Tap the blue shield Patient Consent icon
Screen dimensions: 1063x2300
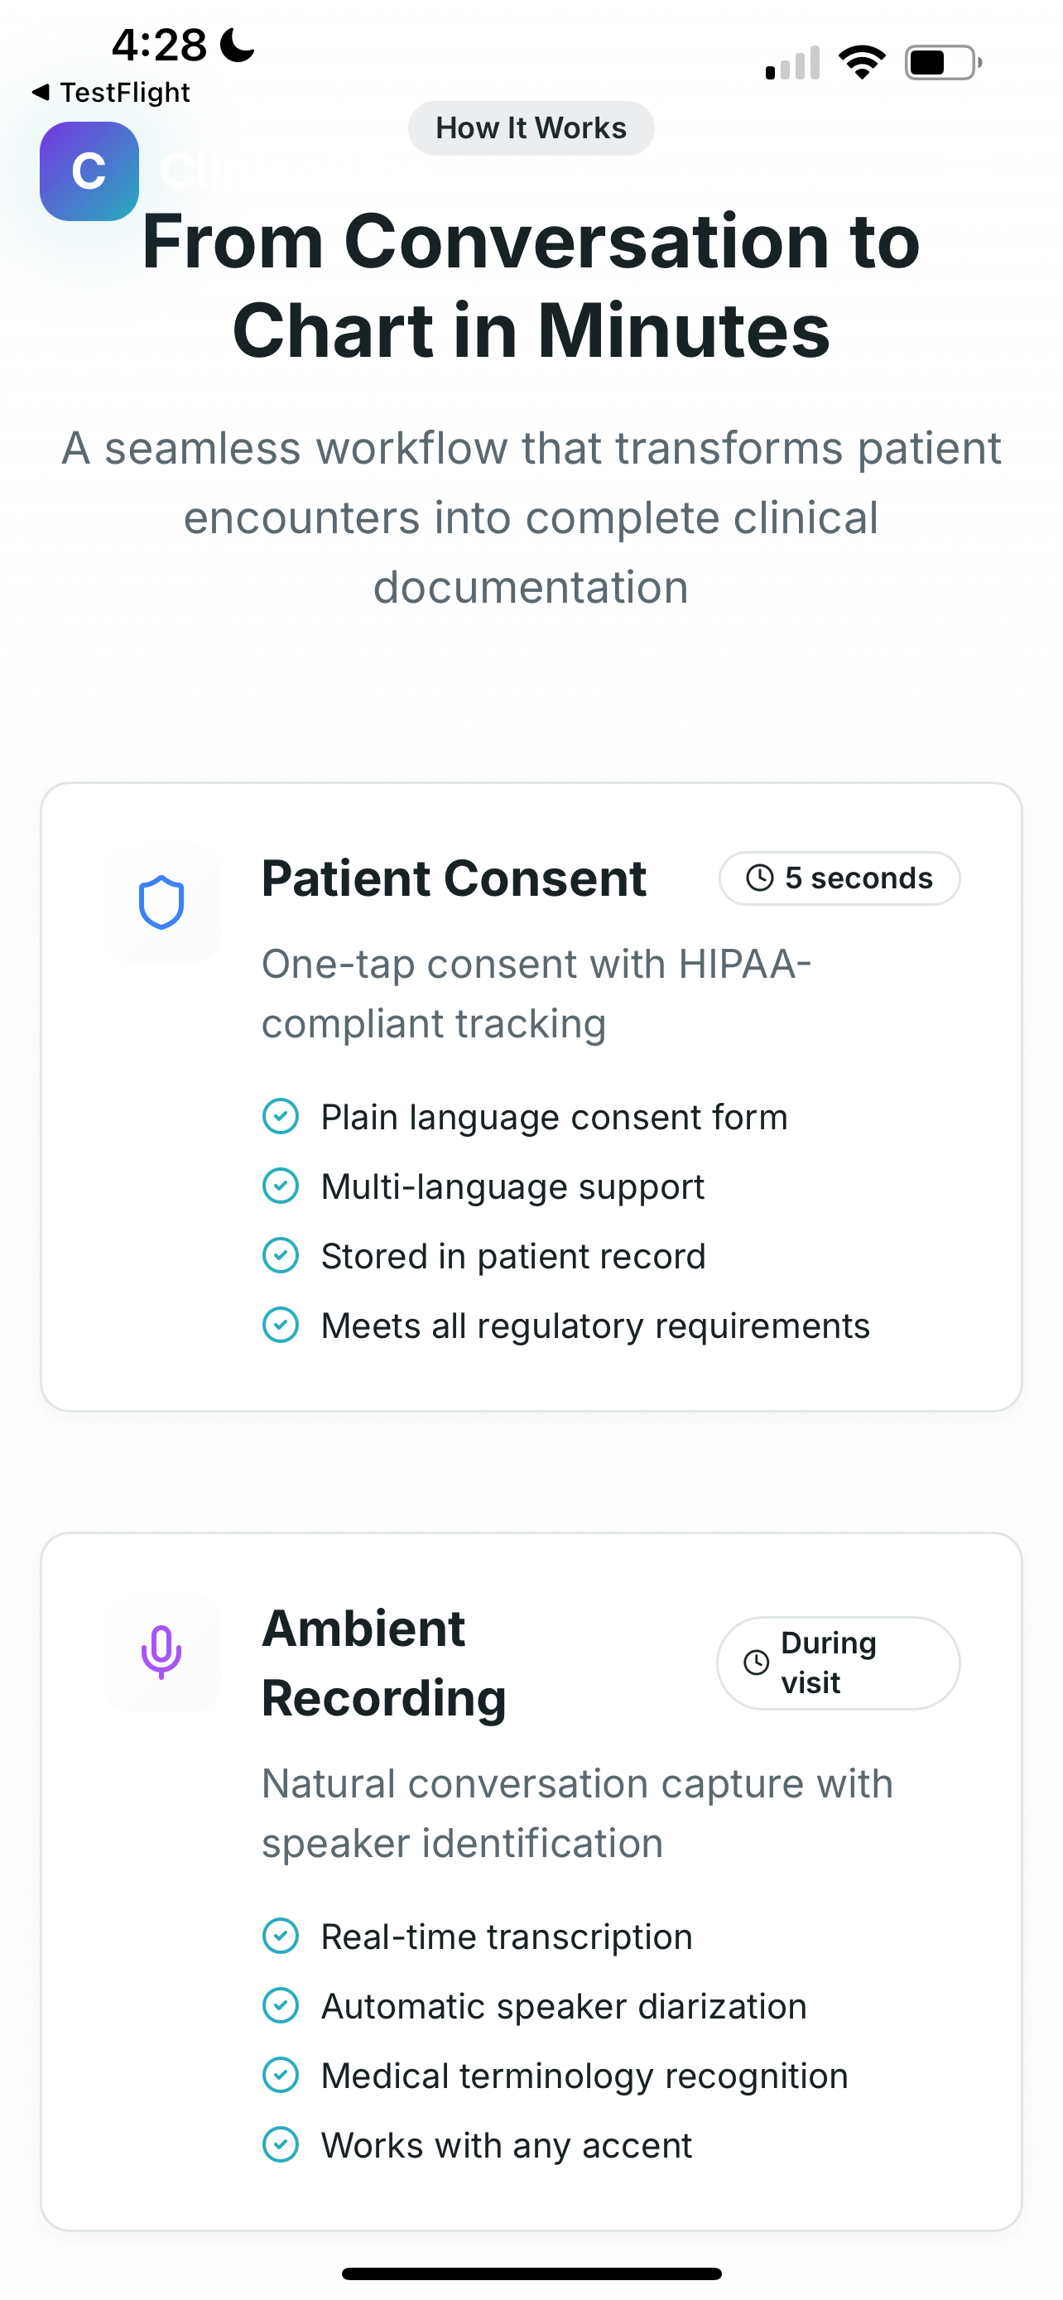161,902
